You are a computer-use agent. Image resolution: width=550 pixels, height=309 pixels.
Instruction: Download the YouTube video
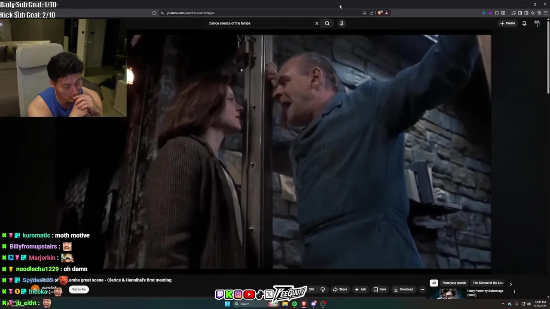(x=403, y=289)
